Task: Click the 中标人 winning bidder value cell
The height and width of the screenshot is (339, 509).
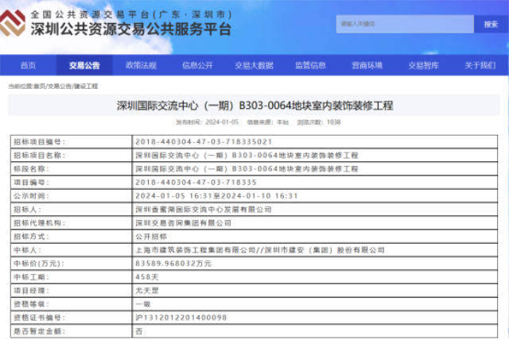Action: pyautogui.click(x=315, y=250)
